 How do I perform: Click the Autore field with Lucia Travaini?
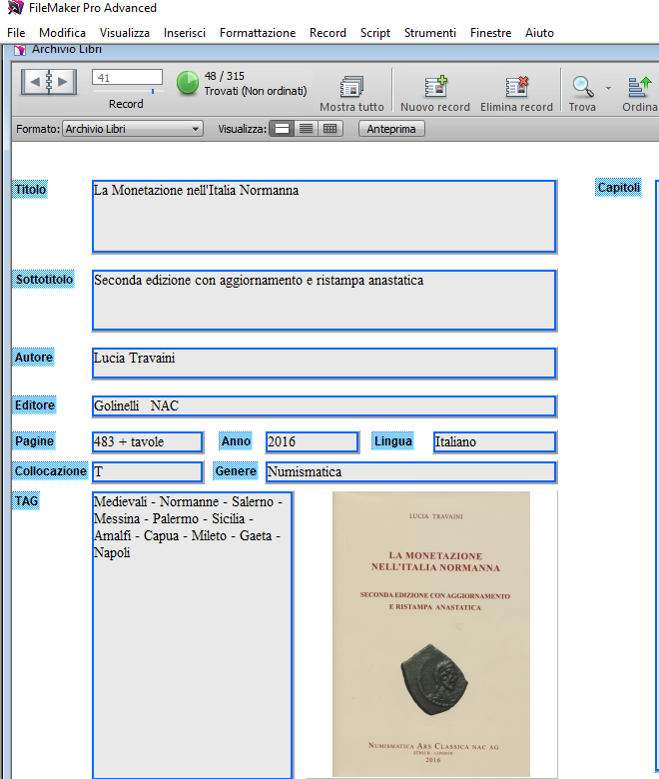point(324,364)
